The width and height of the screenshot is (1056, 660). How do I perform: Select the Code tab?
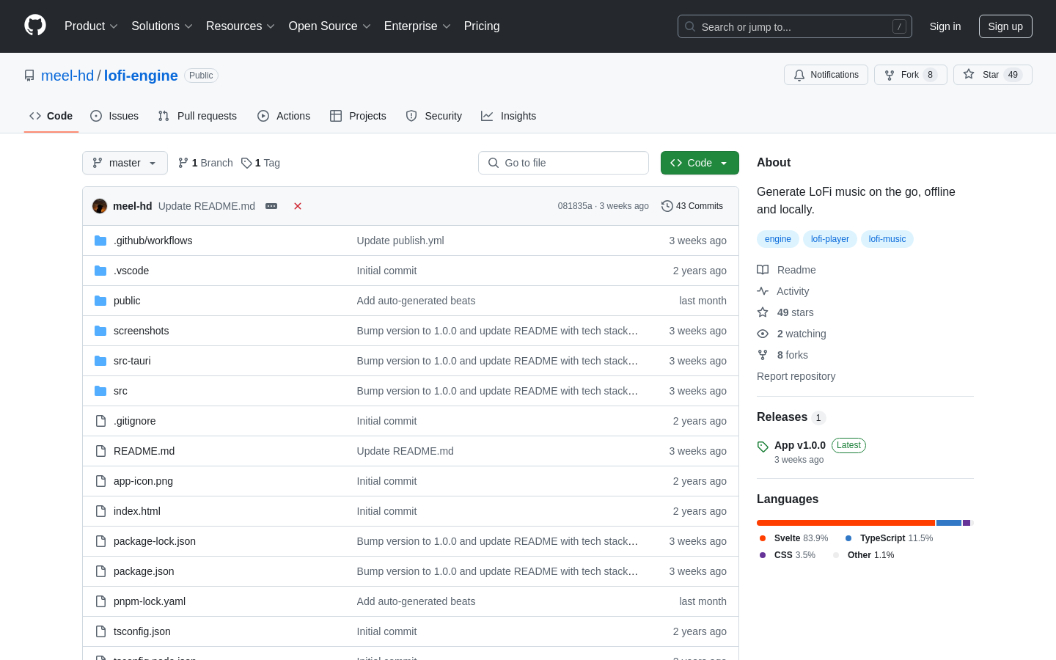(x=51, y=116)
